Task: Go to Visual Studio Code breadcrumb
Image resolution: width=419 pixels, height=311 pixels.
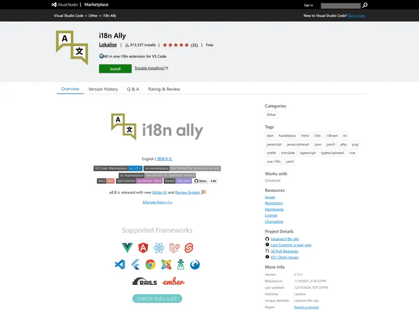Action: click(69, 16)
